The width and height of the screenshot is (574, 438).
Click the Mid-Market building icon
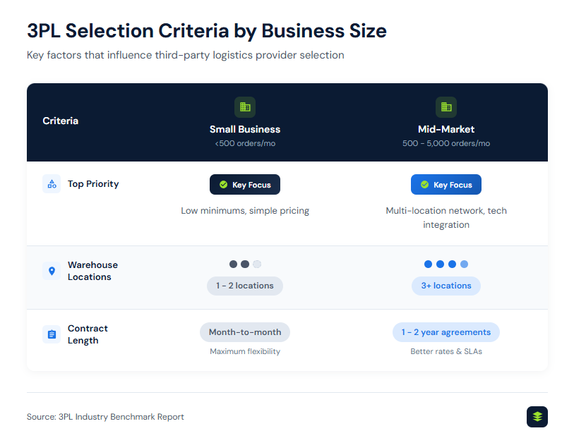pos(446,107)
